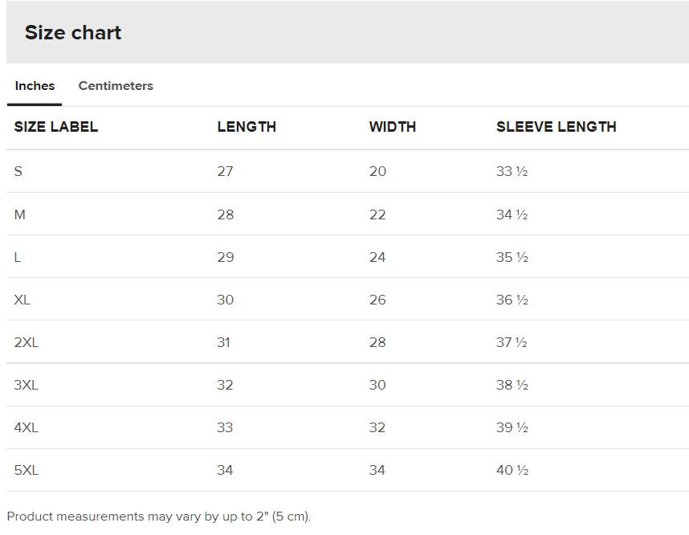This screenshot has width=689, height=535.
Task: Click the Size chart heading
Action: 73,33
